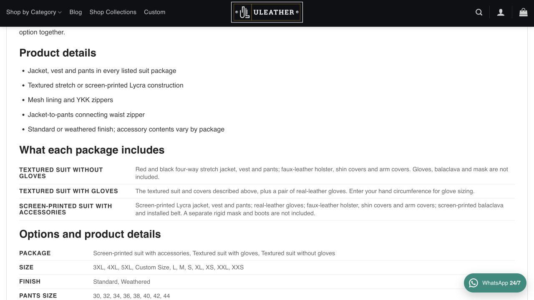Select 'Screen-printed suit with accessories' row label
The width and height of the screenshot is (534, 300).
coord(65,209)
